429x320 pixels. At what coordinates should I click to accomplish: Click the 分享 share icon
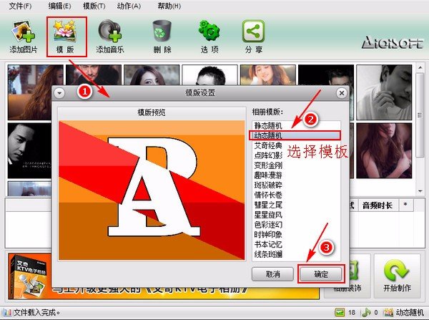pos(253,31)
